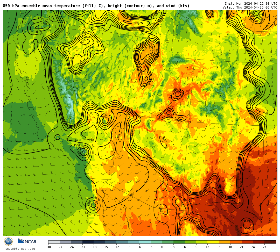Pick the 0 to 3 medium green swatch

[168, 242]
